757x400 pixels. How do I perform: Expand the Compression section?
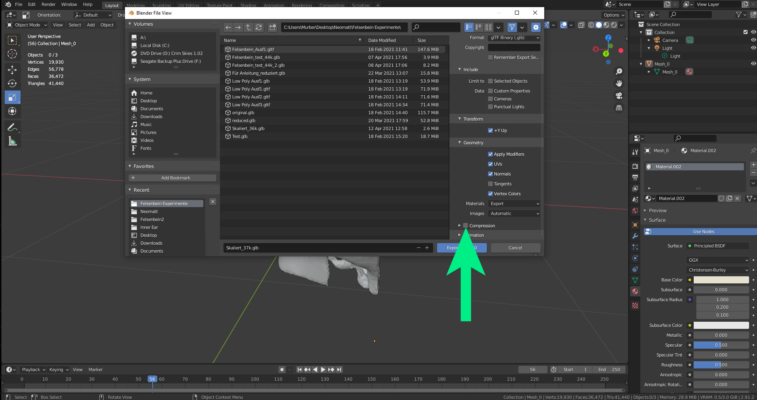click(460, 226)
